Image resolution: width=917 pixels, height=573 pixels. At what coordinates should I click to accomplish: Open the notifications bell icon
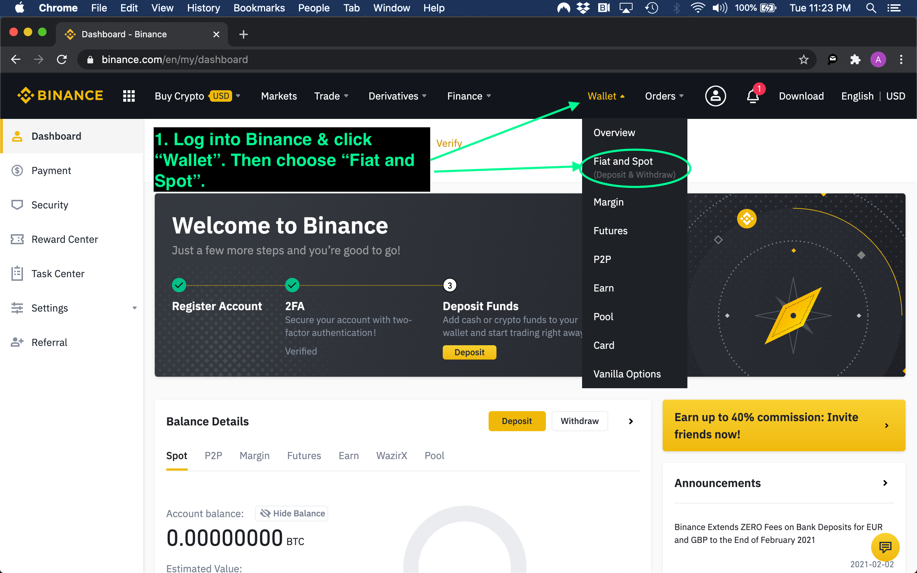(x=753, y=96)
